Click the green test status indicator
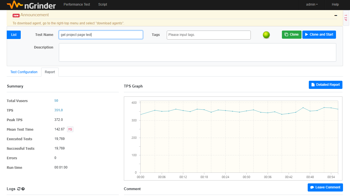The image size is (350, 196). (x=266, y=35)
